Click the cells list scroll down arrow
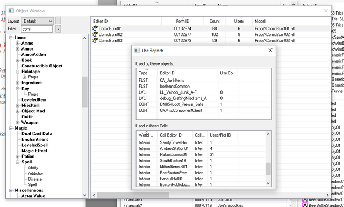The width and height of the screenshot is (344, 207). [268, 183]
